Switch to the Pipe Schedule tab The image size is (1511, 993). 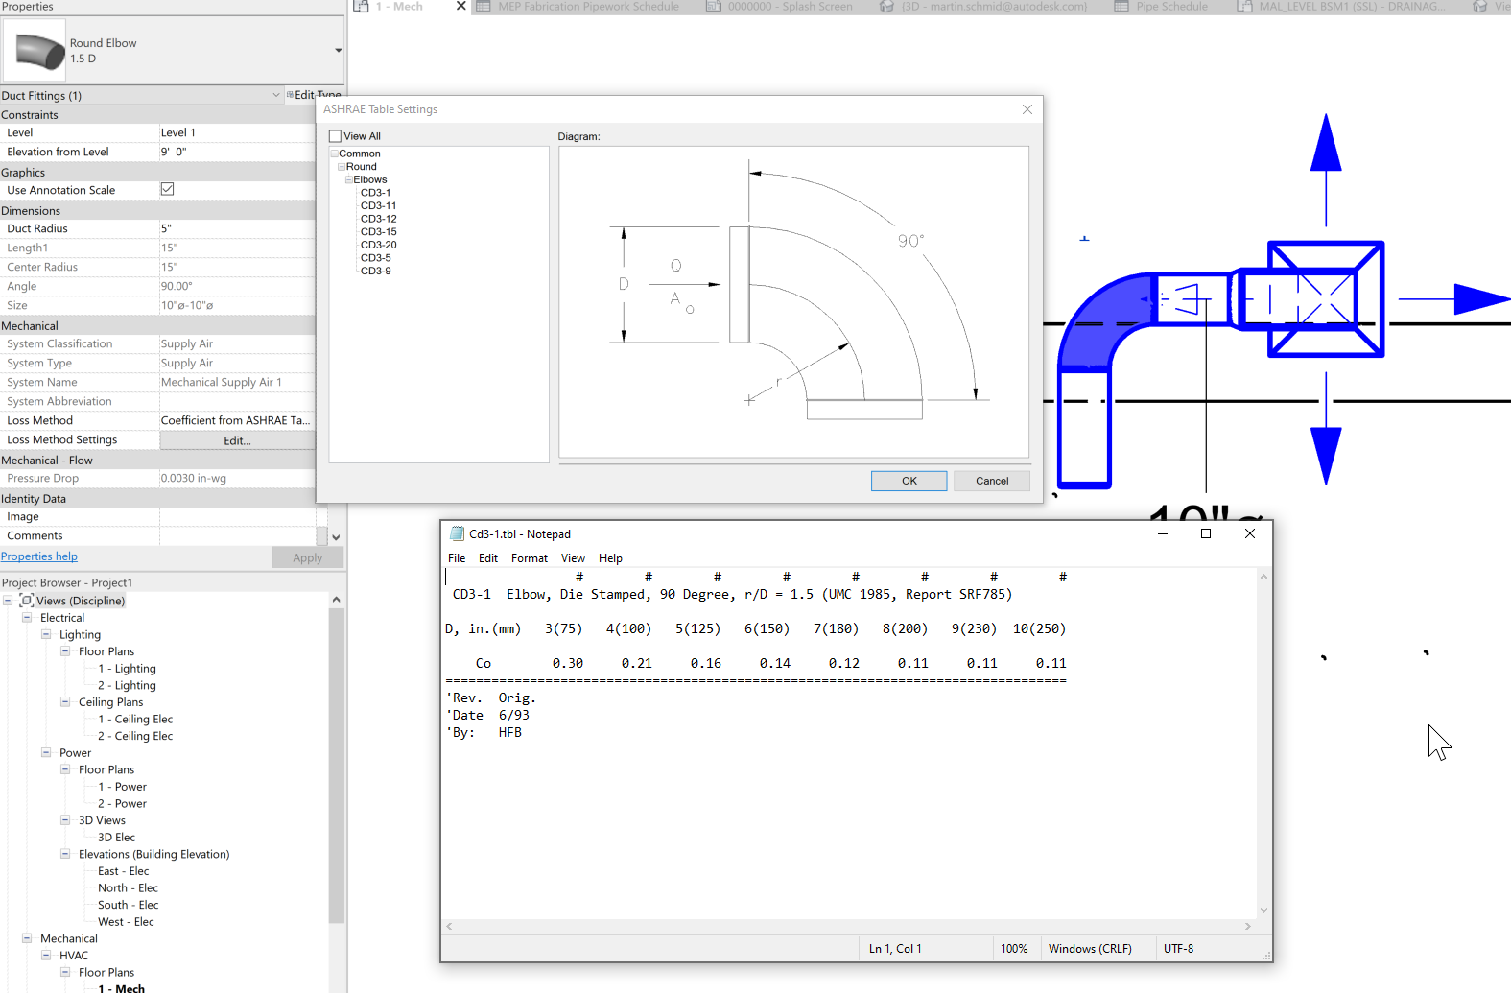1161,7
